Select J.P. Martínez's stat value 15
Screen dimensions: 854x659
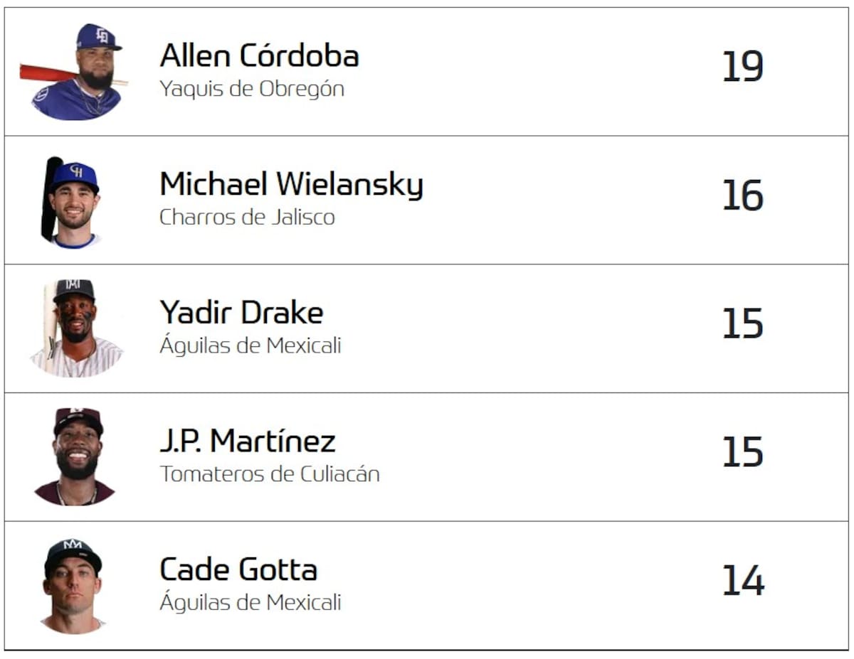click(742, 452)
